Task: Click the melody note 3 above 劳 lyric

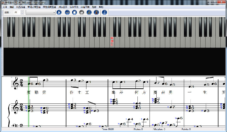Action: point(44,80)
